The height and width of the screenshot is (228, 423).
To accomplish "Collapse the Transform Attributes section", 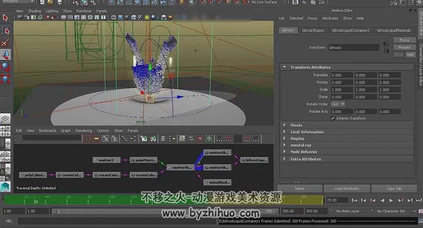I will click(284, 67).
